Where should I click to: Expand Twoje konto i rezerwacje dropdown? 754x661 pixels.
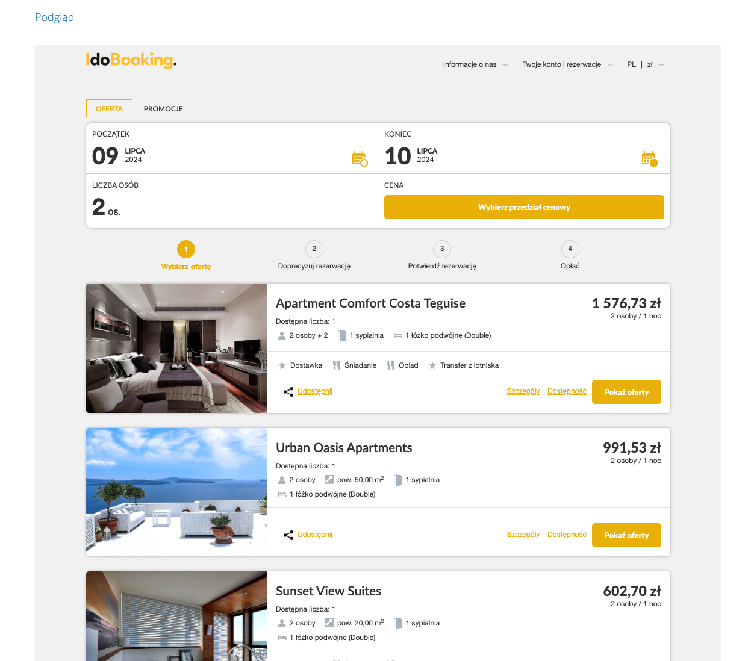tap(567, 64)
